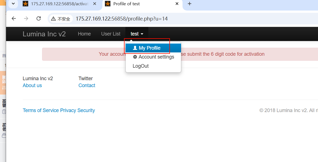
Task: Close the Profile of test tab
Action: pyautogui.click(x=177, y=4)
